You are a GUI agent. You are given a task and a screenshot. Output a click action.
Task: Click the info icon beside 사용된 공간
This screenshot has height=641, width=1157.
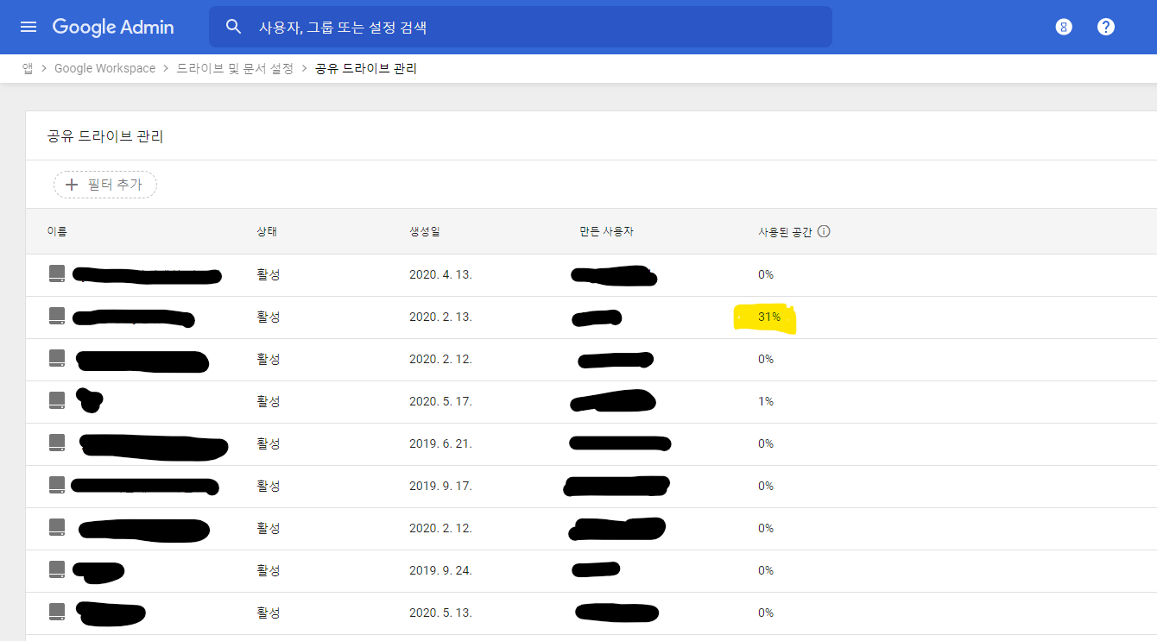click(824, 231)
